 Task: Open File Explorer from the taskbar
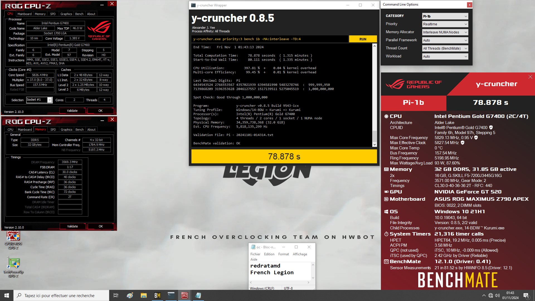tap(144, 295)
